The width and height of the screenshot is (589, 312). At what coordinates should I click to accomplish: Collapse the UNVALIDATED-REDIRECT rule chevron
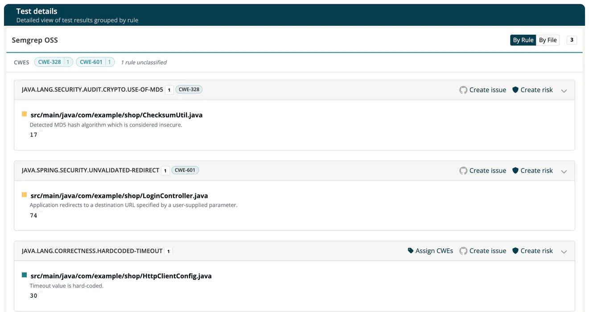coord(564,171)
